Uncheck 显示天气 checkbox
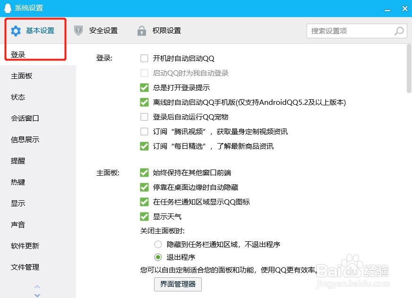 [x=144, y=217]
